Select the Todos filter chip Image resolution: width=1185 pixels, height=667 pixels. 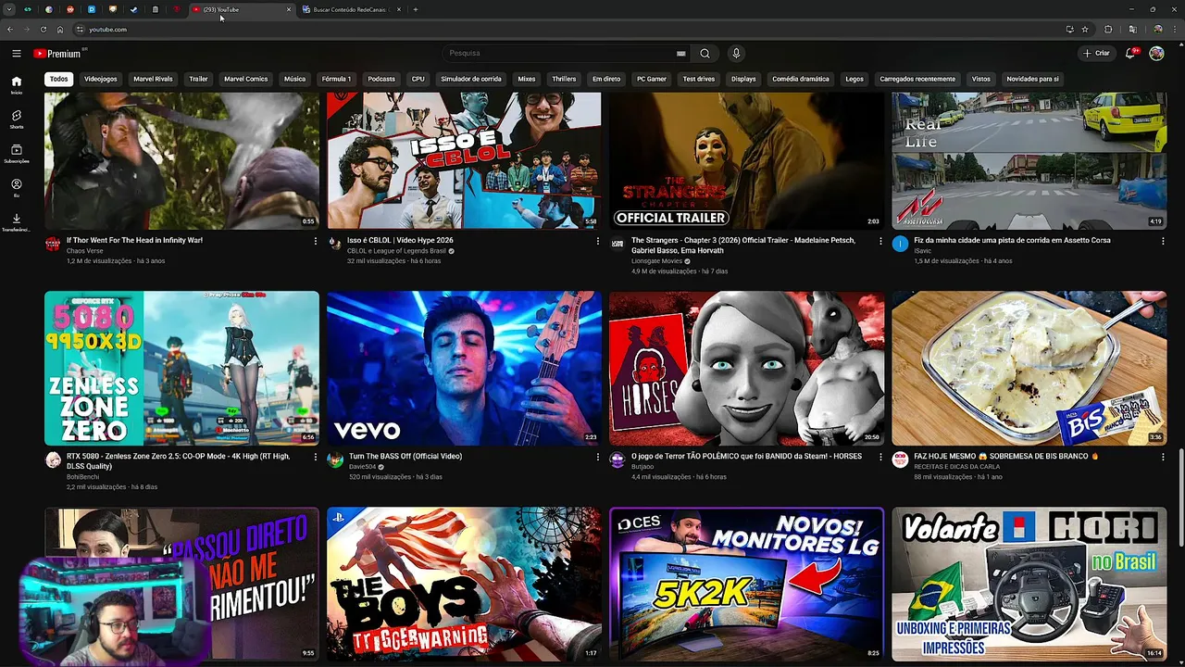59,79
